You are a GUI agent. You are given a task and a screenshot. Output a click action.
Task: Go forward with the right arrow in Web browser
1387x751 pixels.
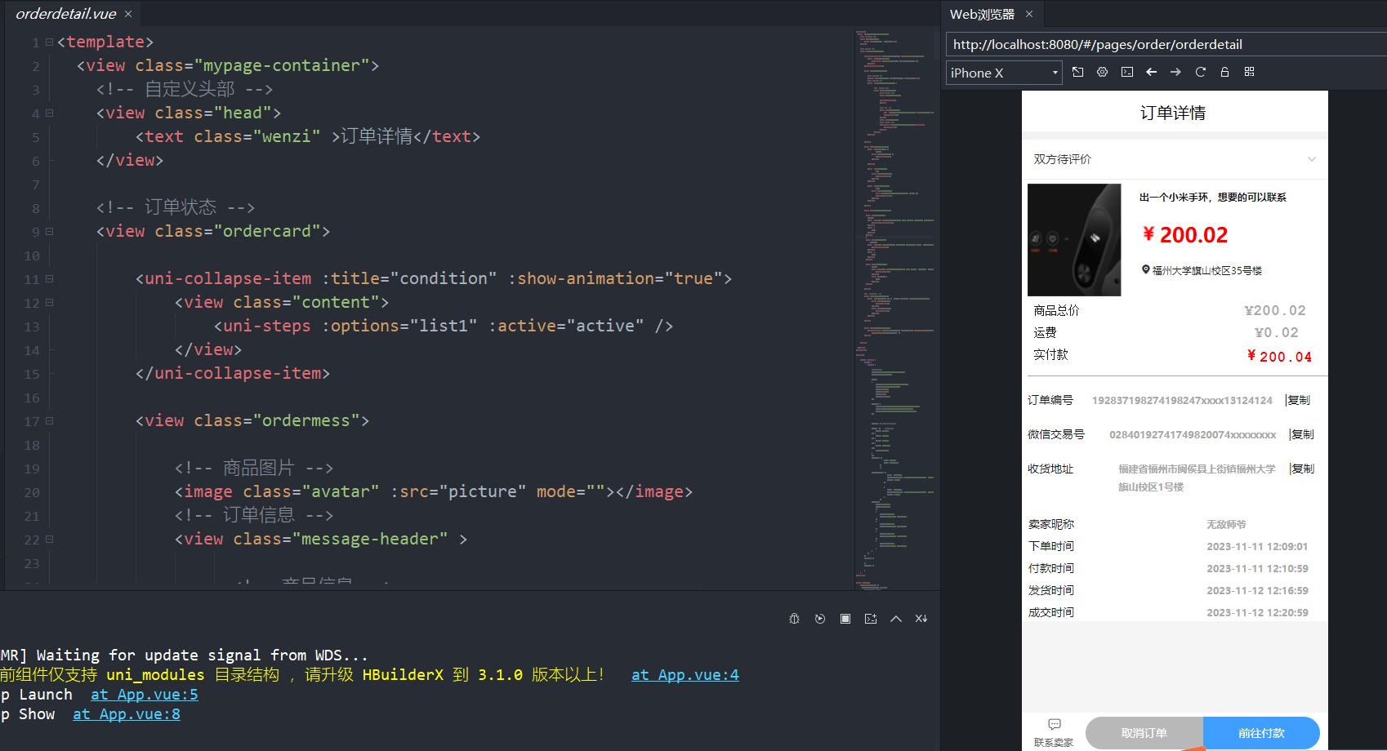click(x=1175, y=72)
